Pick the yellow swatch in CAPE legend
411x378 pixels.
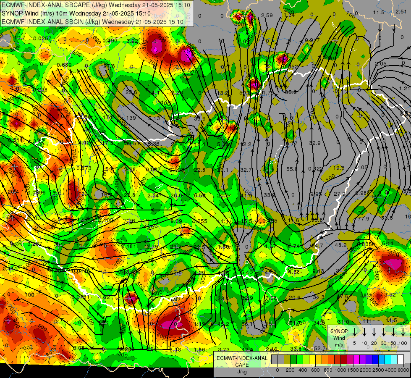[x=312, y=360]
